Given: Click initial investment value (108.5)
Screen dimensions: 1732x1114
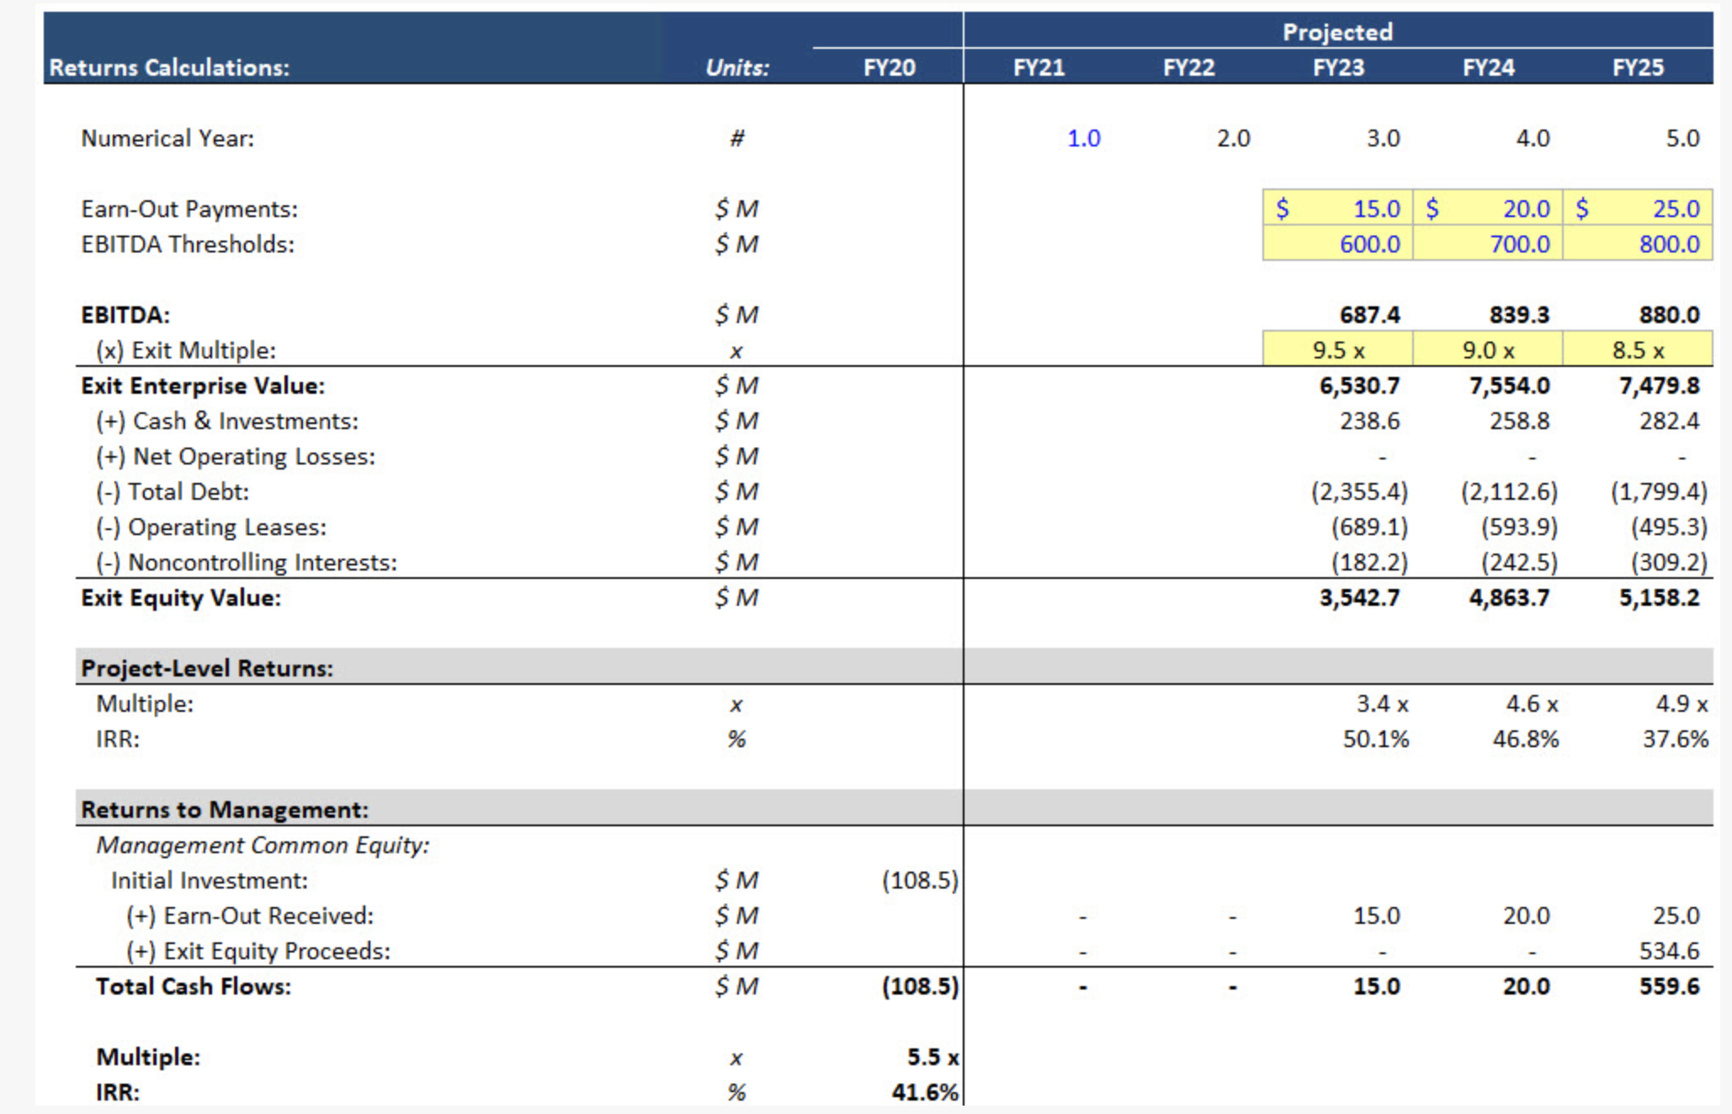Looking at the screenshot, I should click(x=920, y=880).
